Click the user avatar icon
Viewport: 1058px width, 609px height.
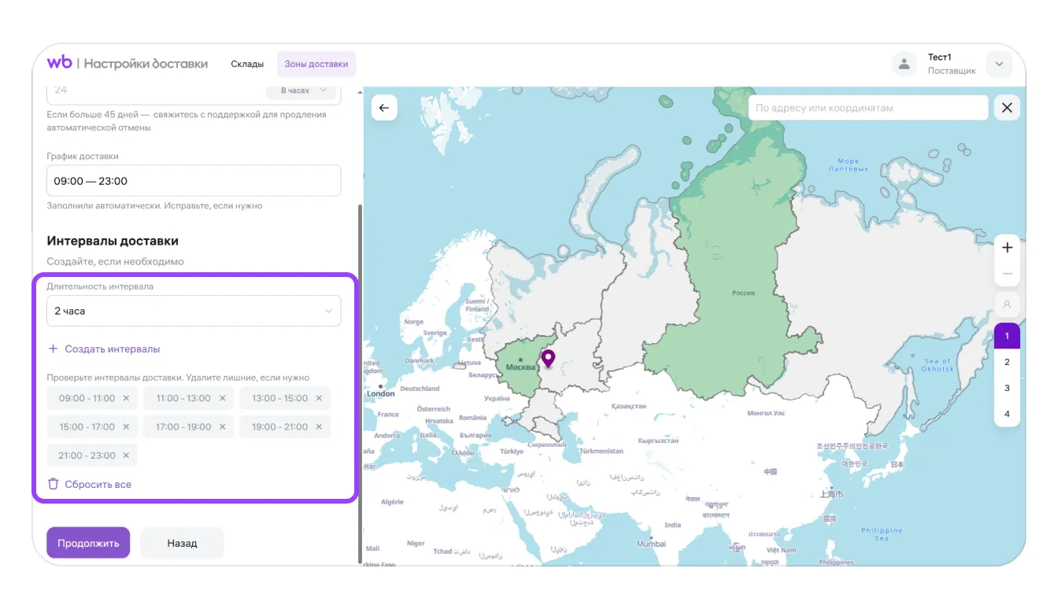point(904,65)
